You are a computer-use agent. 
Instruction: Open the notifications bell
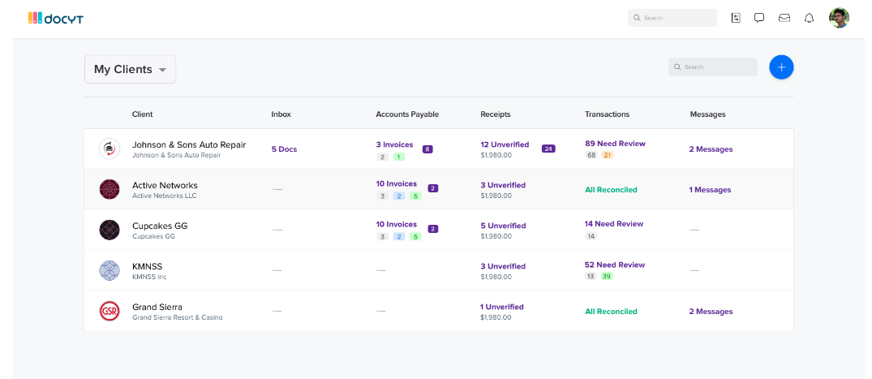[809, 18]
